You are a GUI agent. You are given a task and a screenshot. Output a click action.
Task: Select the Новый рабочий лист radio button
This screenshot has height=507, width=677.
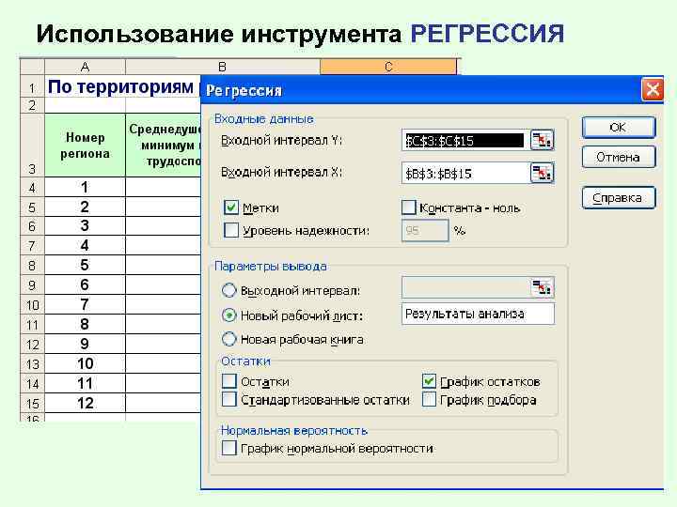click(228, 315)
